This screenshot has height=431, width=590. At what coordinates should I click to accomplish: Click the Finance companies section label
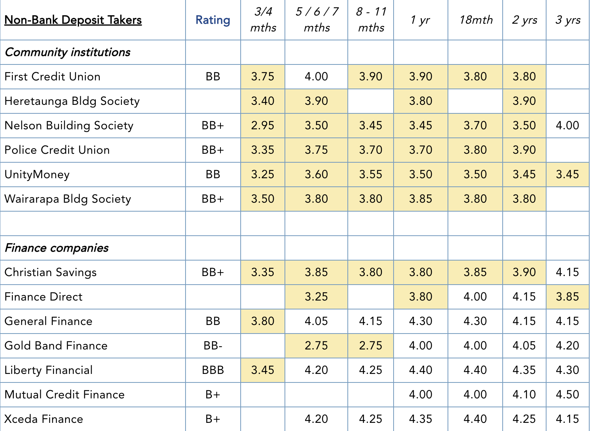pos(57,248)
